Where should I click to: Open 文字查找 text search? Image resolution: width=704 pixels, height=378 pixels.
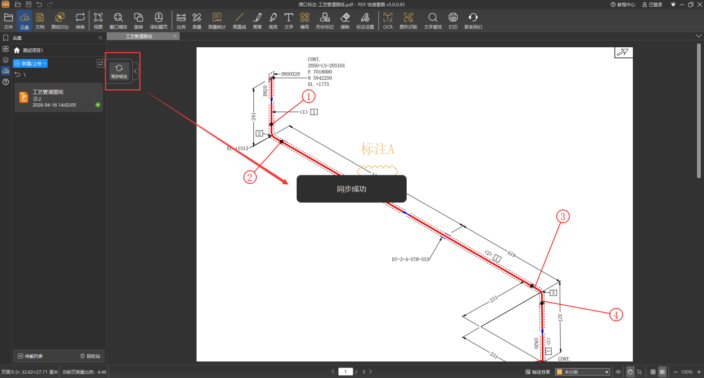point(432,20)
